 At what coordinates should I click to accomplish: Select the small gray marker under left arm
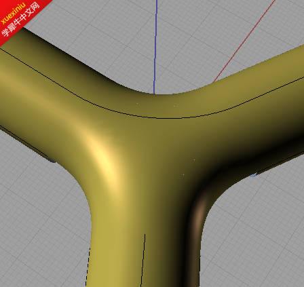coord(52,159)
